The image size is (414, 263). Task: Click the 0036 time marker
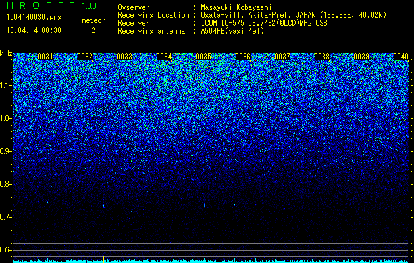tap(243, 57)
